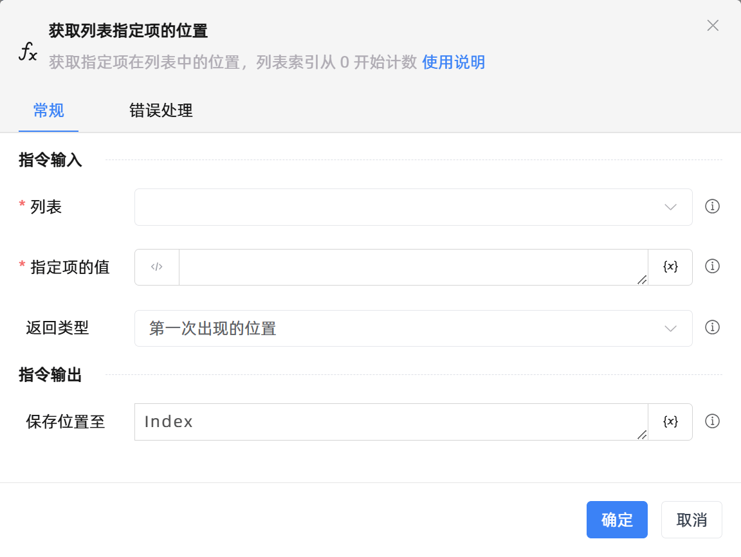This screenshot has height=557, width=741.
Task: Show info icon for 返回类型
Action: (x=712, y=327)
